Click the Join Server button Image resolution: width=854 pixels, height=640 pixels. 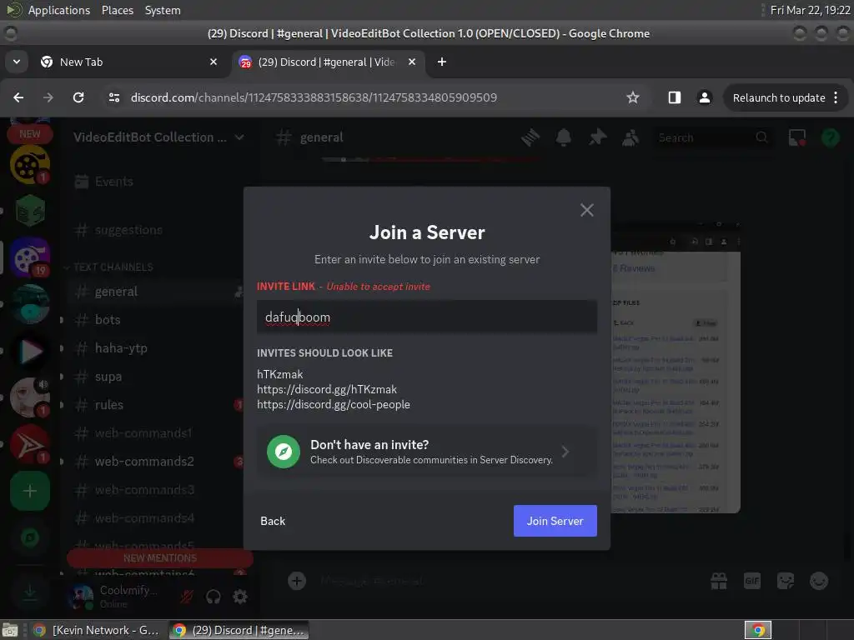click(555, 521)
